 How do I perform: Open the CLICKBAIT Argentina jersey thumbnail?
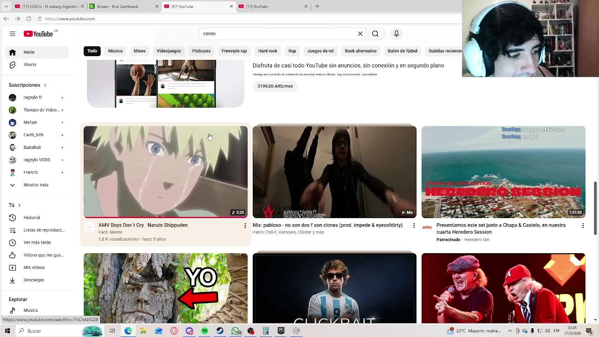coord(335,288)
